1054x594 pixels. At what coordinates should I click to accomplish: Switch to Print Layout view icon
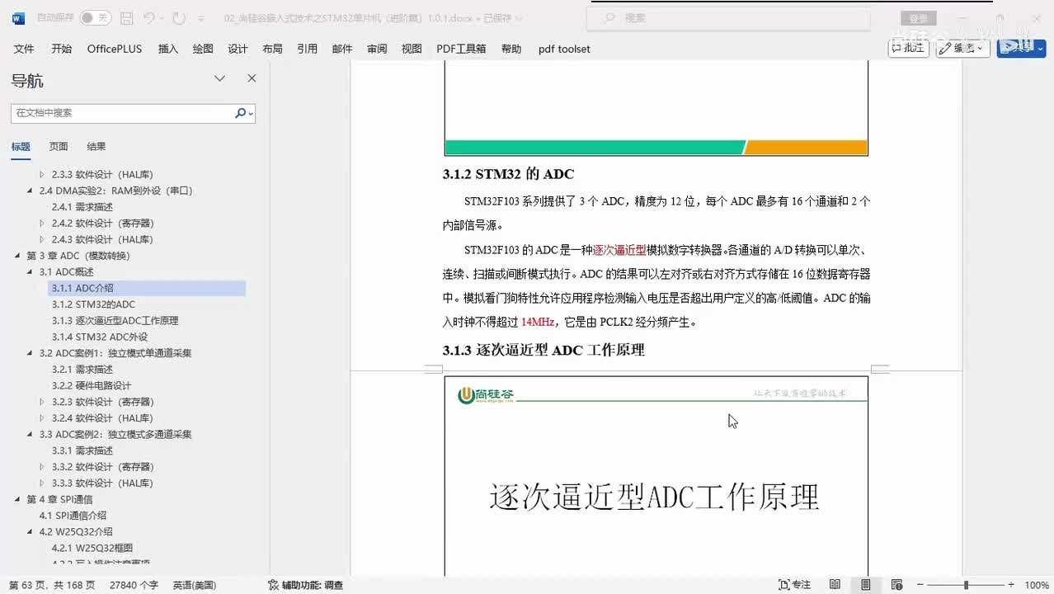[865, 585]
